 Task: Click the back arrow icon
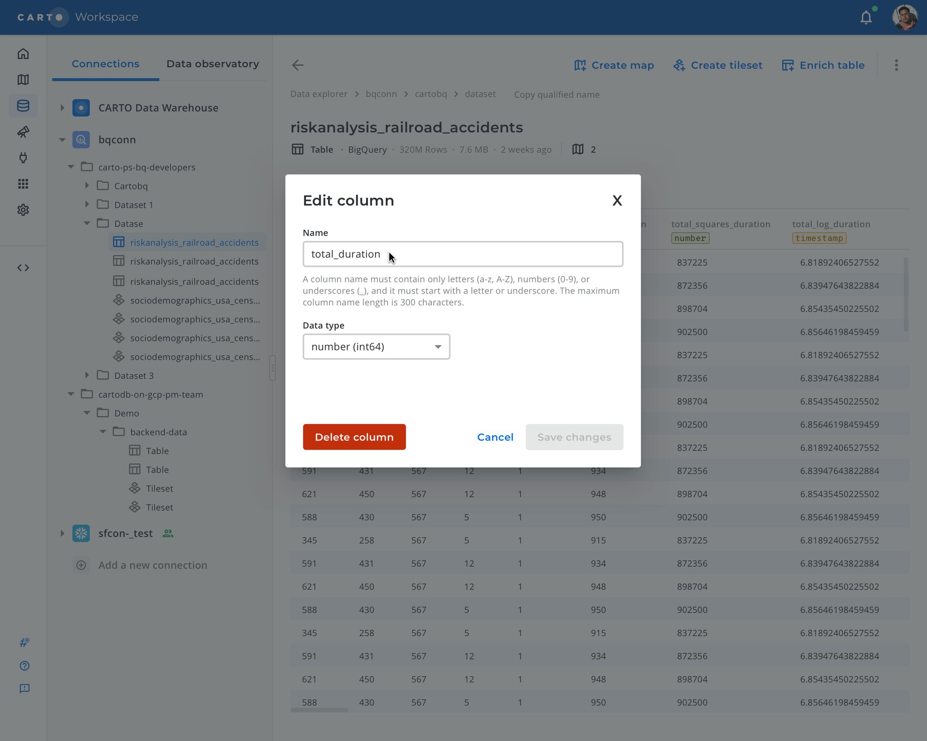tap(298, 65)
